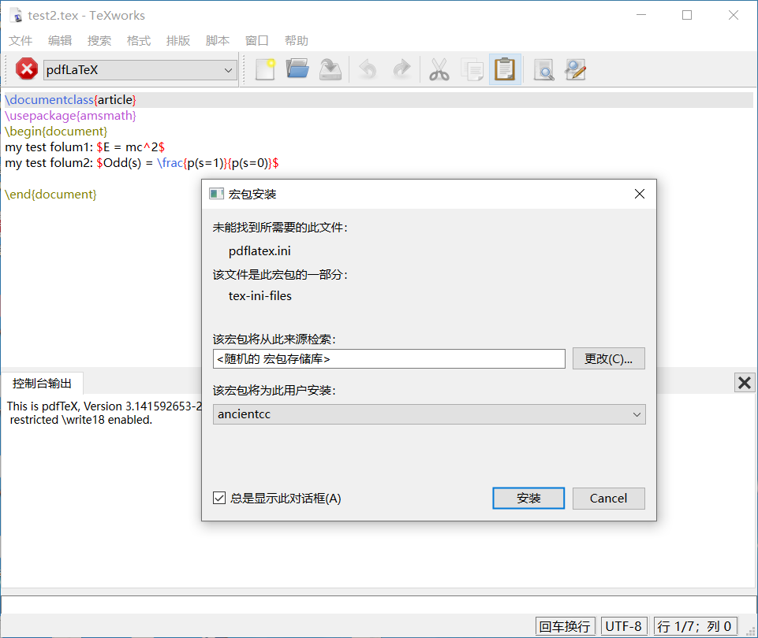Open the replace icon with pencil
This screenshot has height=638, width=758.
tap(576, 70)
